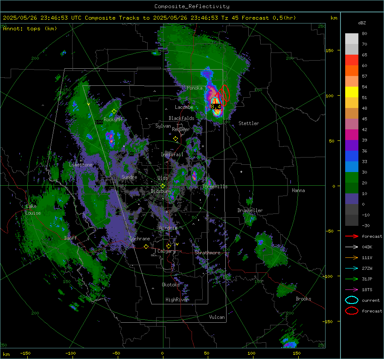The width and height of the screenshot is (384, 359).
Task: Click the 8.4 storm tops annotation
Action: [215, 106]
